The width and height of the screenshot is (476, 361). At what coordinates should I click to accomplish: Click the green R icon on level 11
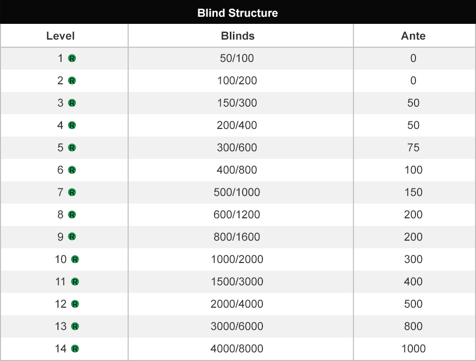(x=75, y=282)
